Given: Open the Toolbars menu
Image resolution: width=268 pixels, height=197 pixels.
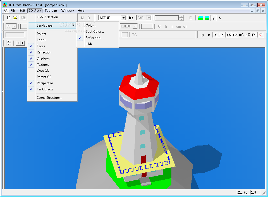Looking at the screenshot, I should pyautogui.click(x=51, y=11).
